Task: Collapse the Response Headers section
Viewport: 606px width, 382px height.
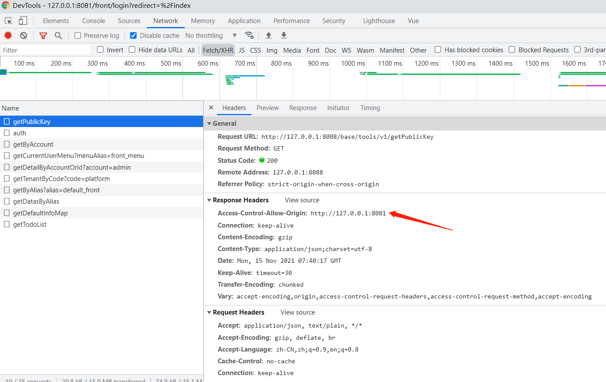Action: click(209, 200)
